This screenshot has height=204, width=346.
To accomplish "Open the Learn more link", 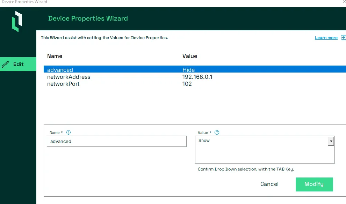I will point(326,38).
